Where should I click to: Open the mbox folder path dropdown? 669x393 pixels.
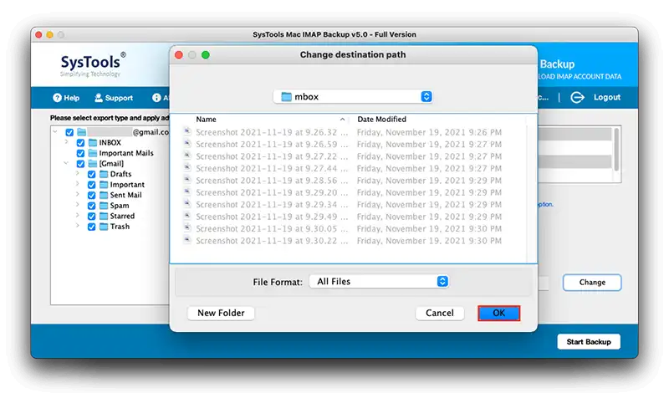[353, 97]
